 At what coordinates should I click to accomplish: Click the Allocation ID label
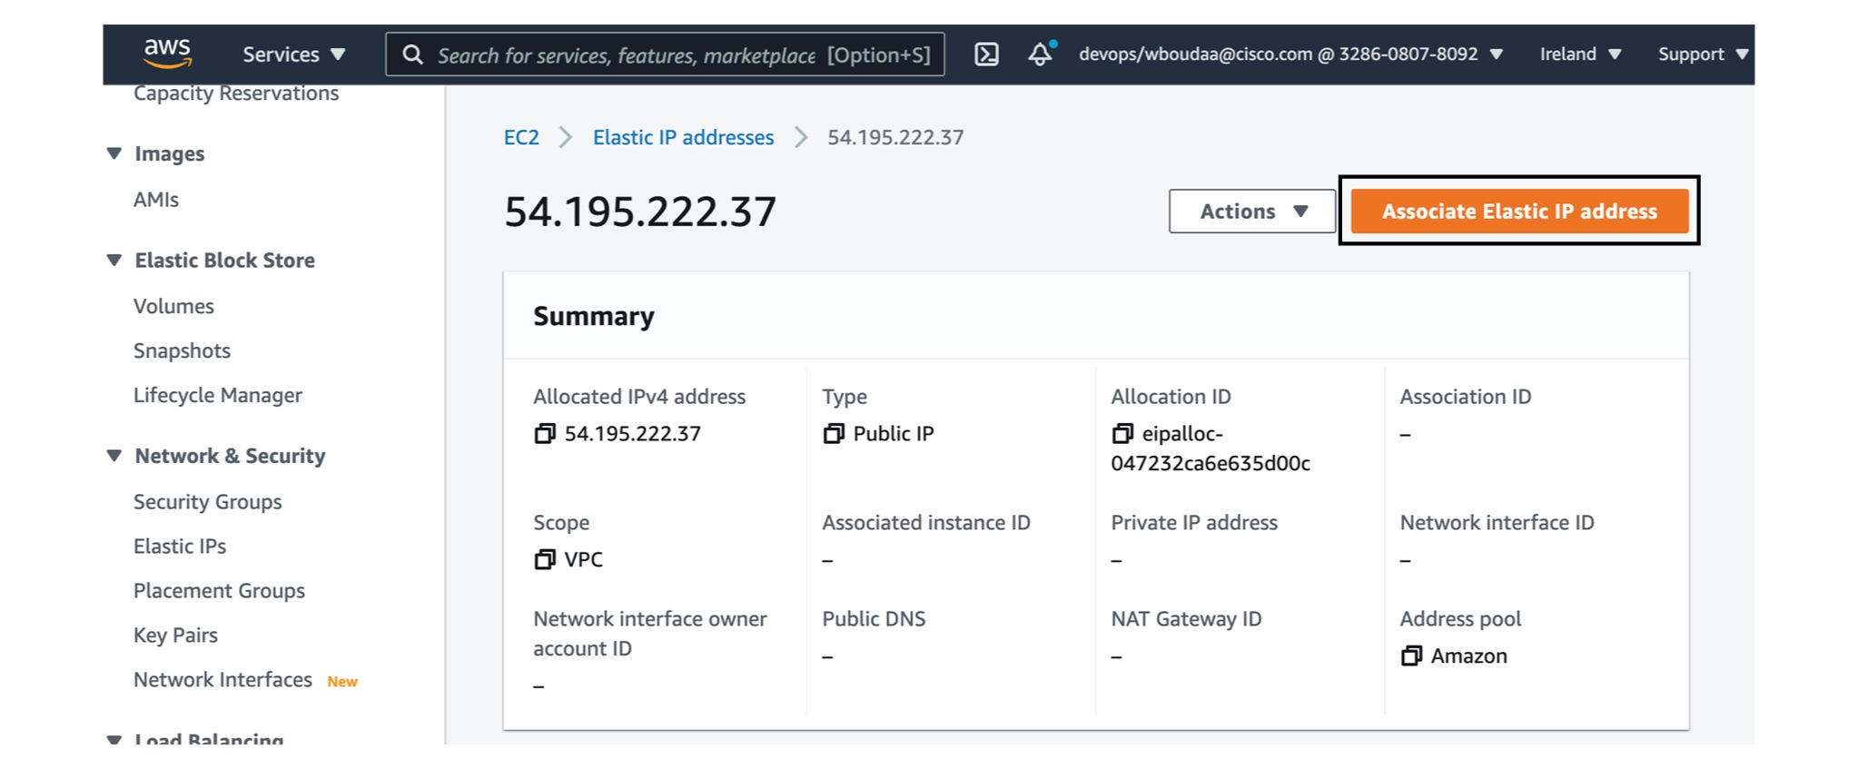tap(1171, 397)
